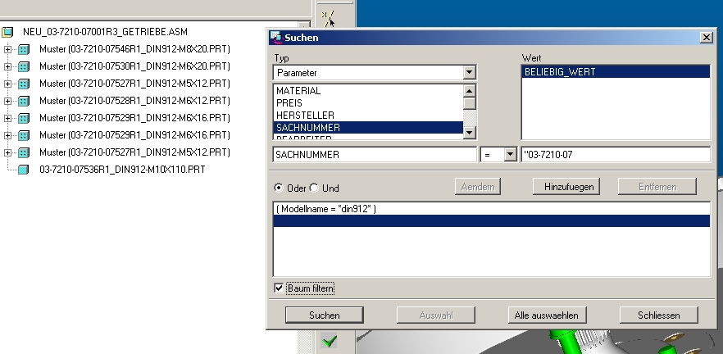Select the Und radio button
The image size is (723, 354).
(x=314, y=188)
